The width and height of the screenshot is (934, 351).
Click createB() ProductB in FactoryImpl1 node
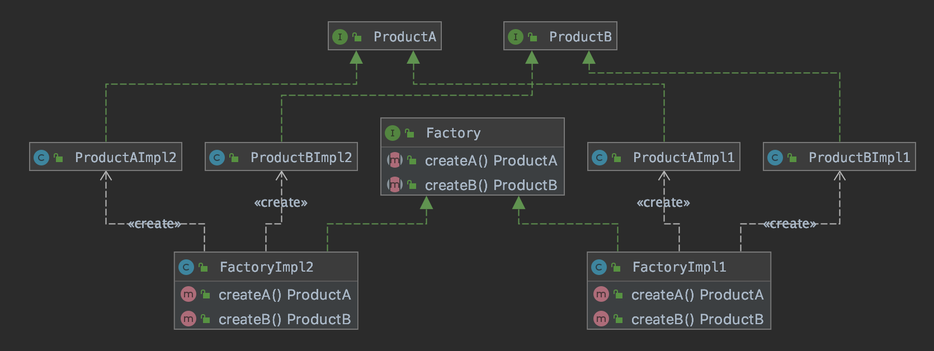(697, 319)
